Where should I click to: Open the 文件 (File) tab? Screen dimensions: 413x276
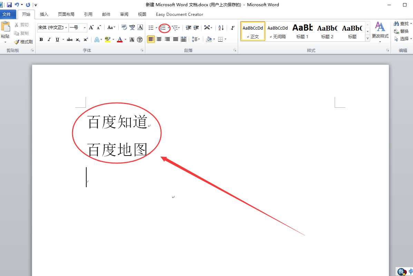pyautogui.click(x=7, y=14)
